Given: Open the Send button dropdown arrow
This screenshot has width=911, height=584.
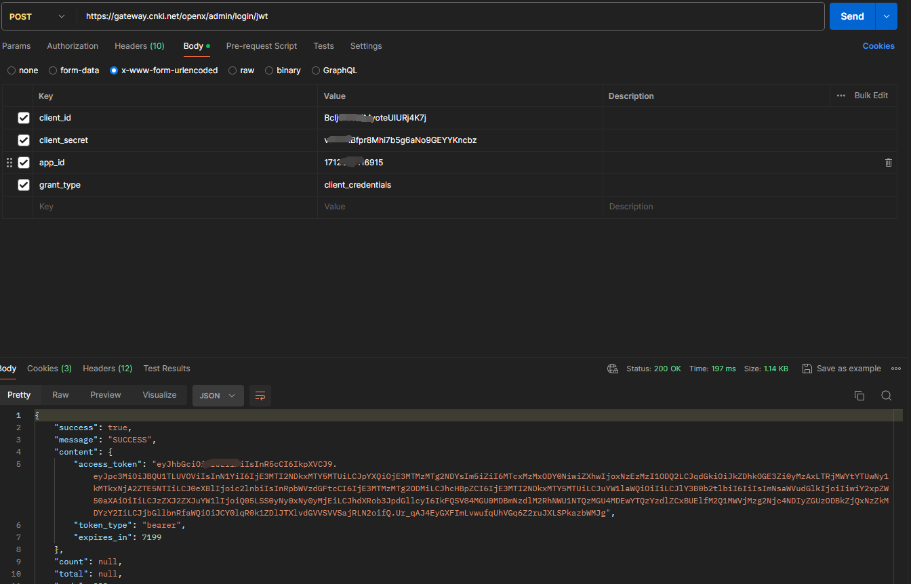Looking at the screenshot, I should 887,16.
